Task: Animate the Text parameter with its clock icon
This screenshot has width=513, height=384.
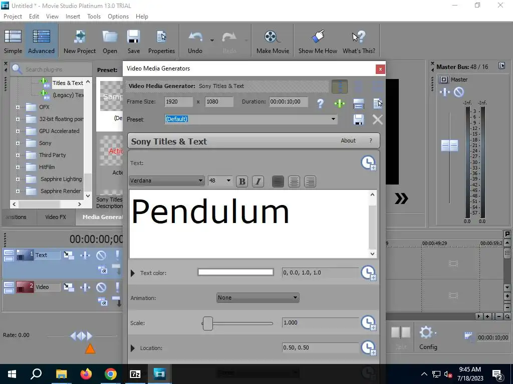Action: (368, 162)
